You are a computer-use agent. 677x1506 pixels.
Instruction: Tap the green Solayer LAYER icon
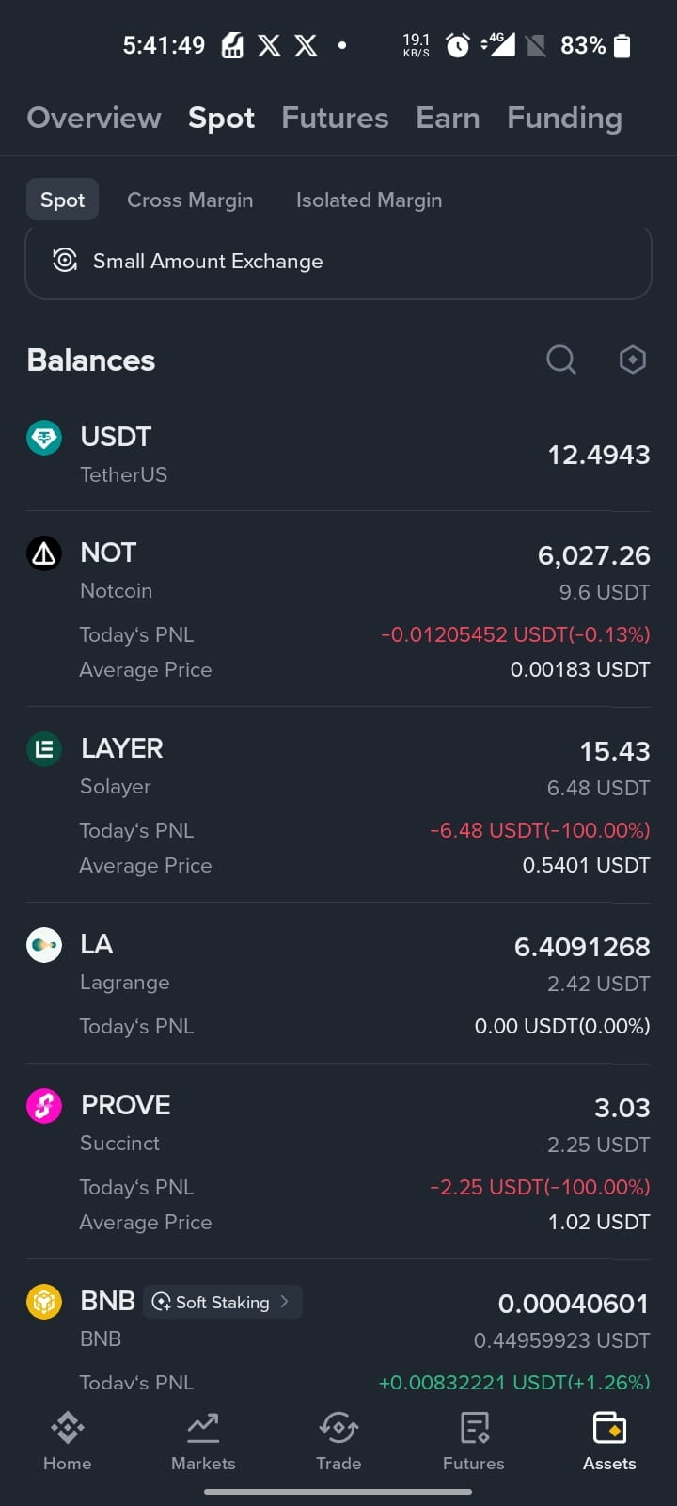pyautogui.click(x=44, y=749)
